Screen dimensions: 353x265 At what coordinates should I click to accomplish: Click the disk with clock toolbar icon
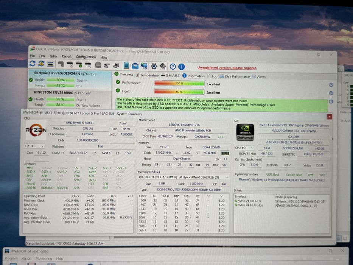click(x=70, y=64)
